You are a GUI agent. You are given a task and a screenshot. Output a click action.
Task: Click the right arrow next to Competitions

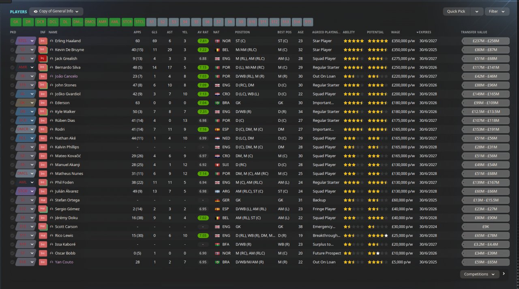504,274
